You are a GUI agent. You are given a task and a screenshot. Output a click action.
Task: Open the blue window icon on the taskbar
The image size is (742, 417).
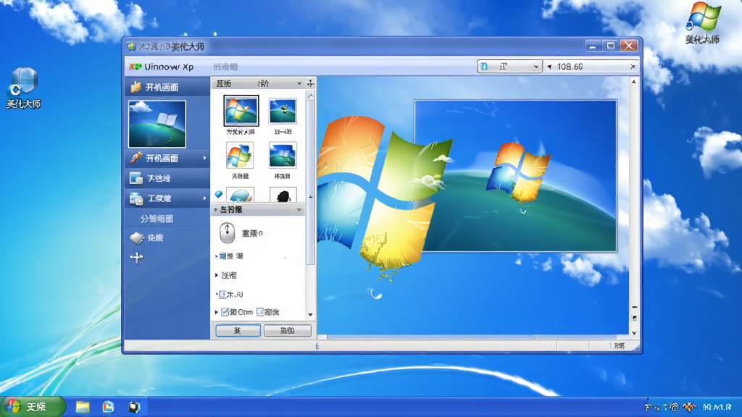click(109, 407)
